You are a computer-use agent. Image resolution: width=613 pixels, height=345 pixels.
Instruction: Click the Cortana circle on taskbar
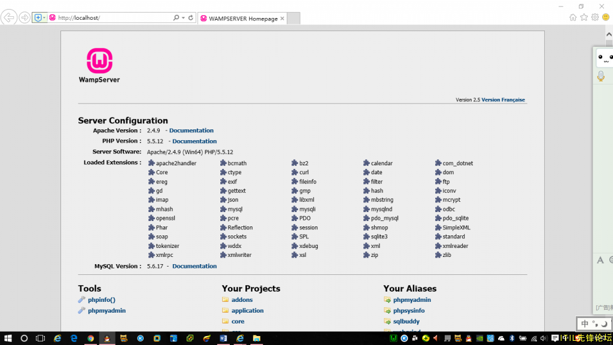coord(24,338)
